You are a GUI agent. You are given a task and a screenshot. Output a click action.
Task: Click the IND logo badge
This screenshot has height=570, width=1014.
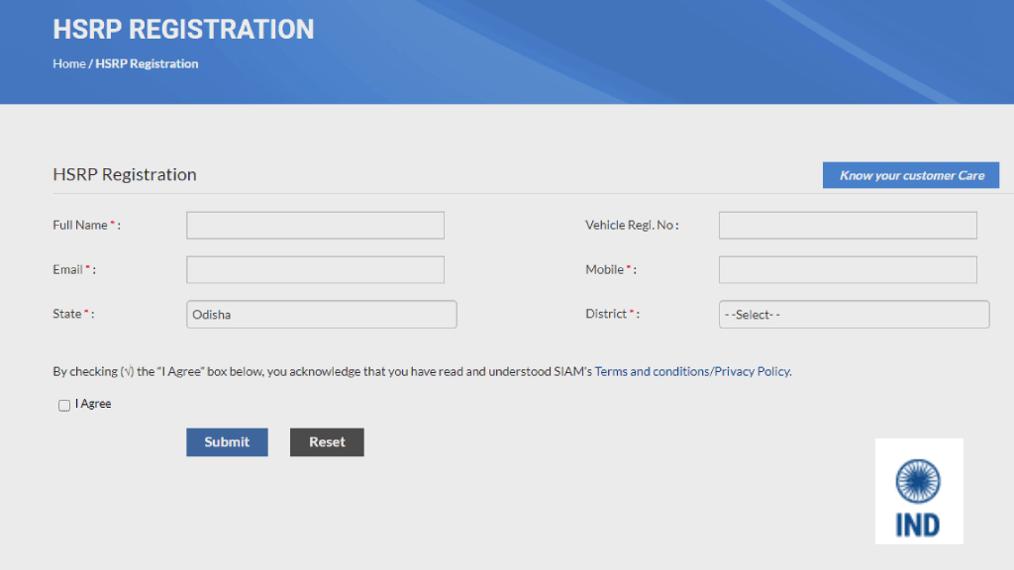click(919, 491)
